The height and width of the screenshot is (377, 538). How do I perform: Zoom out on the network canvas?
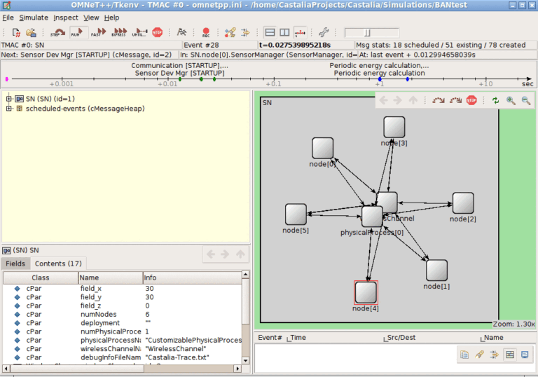(525, 101)
